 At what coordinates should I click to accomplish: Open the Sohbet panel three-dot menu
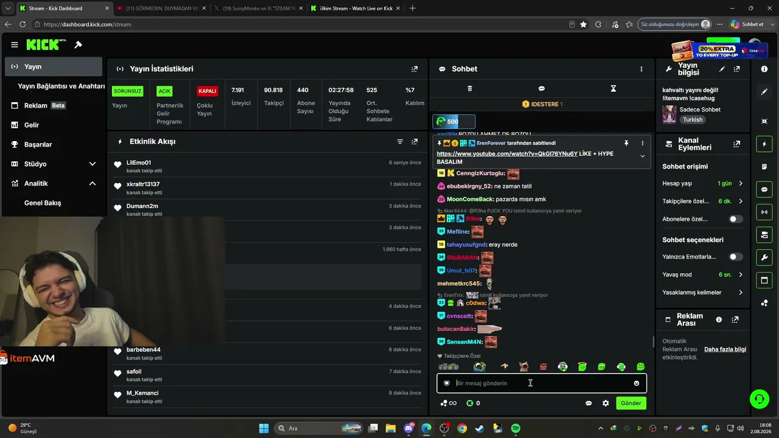pos(641,69)
